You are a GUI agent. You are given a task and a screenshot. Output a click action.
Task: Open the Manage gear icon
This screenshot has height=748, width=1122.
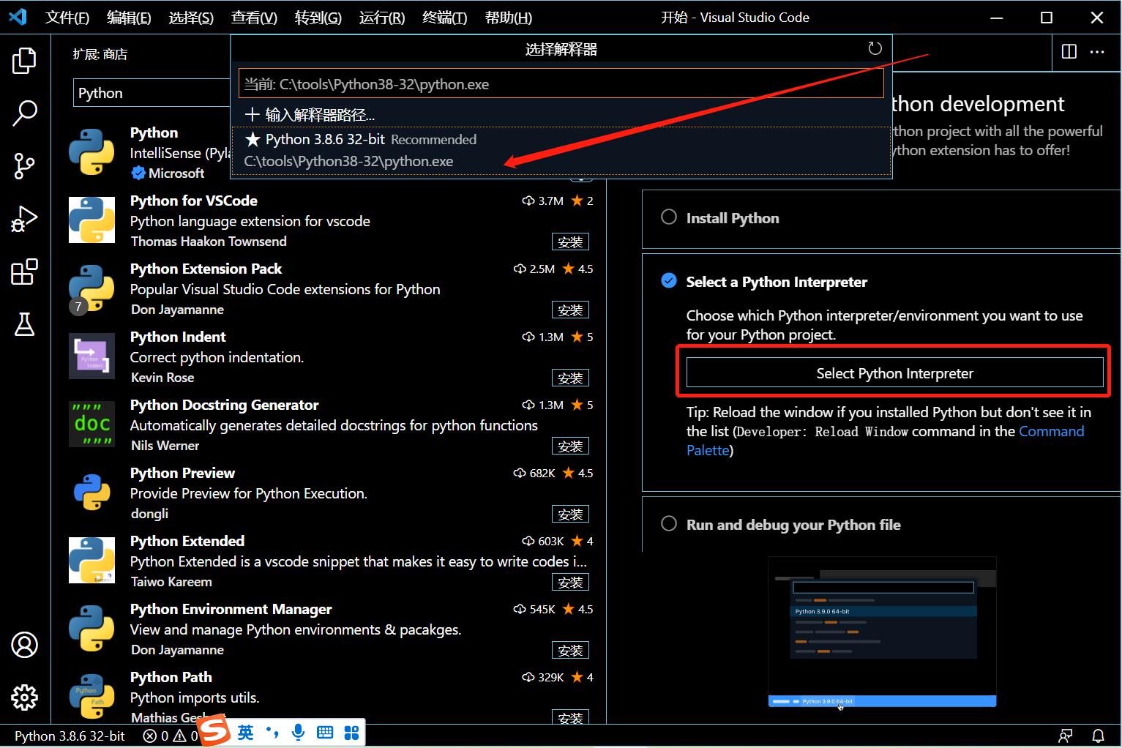click(24, 697)
